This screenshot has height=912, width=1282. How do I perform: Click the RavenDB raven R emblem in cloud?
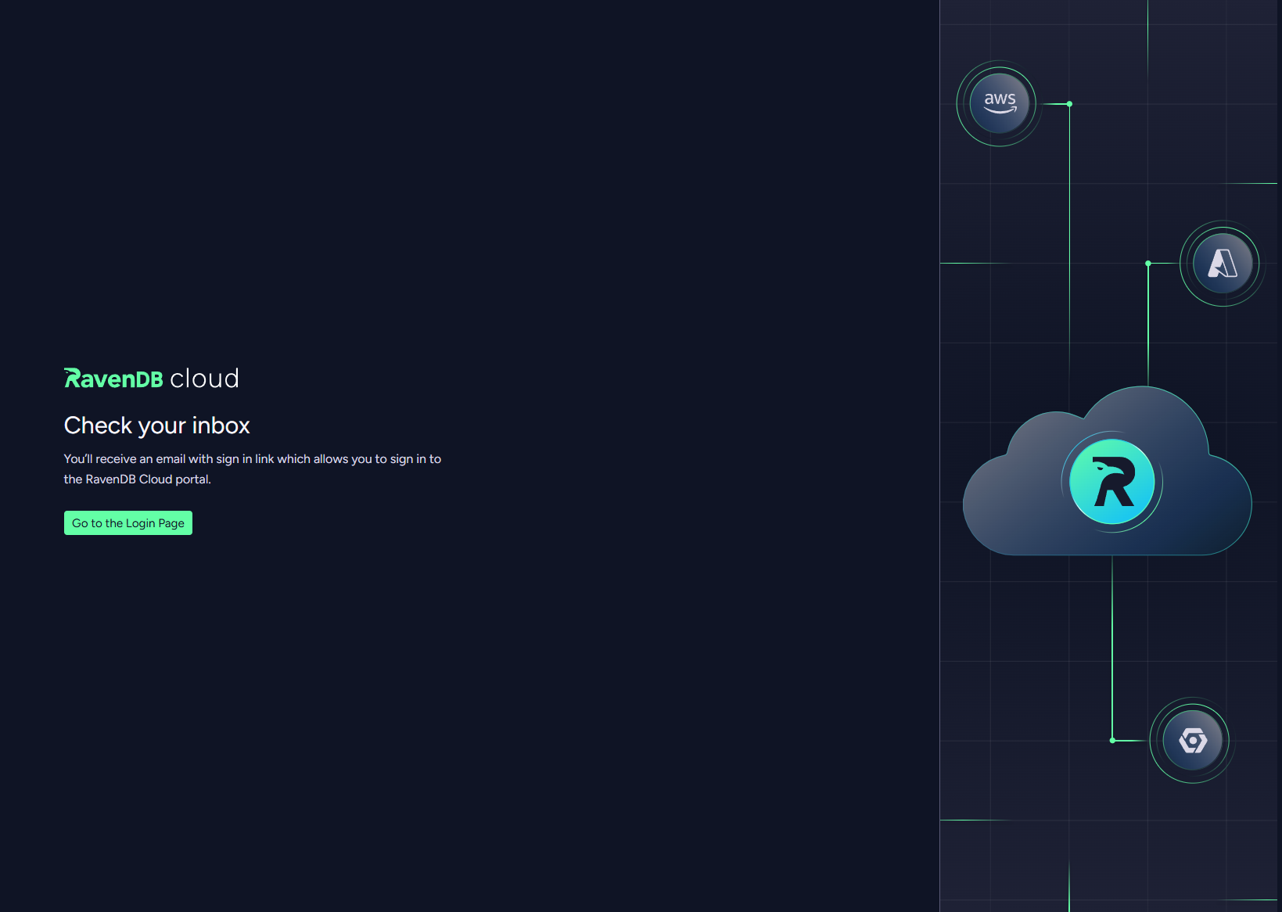pyautogui.click(x=1112, y=482)
